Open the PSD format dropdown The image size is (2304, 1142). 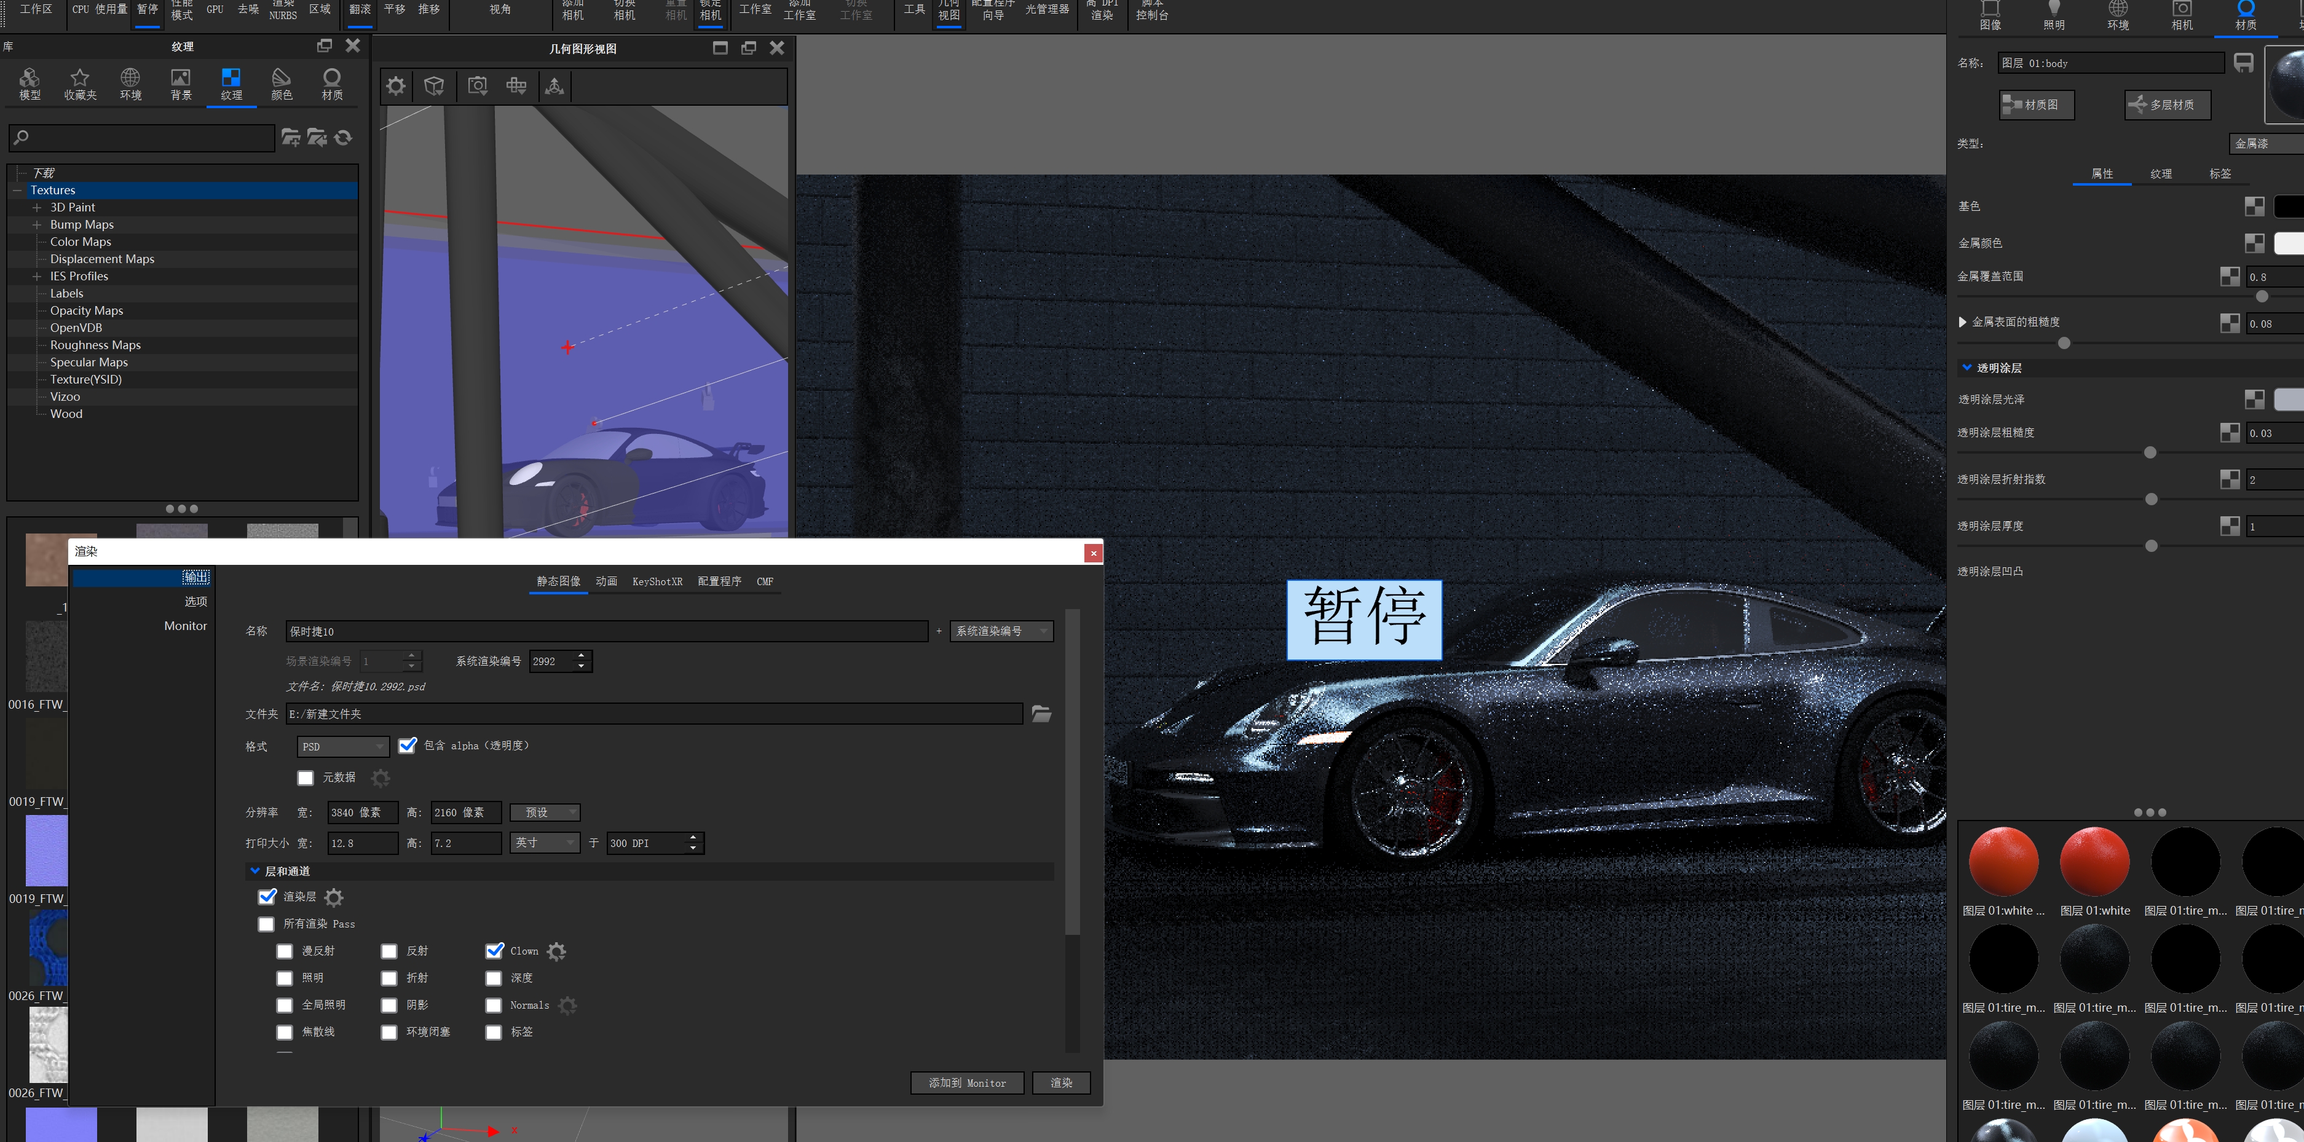[x=342, y=746]
